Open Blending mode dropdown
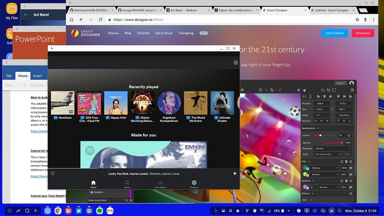Viewport: 384px width, 216px height. pyautogui.click(x=333, y=149)
